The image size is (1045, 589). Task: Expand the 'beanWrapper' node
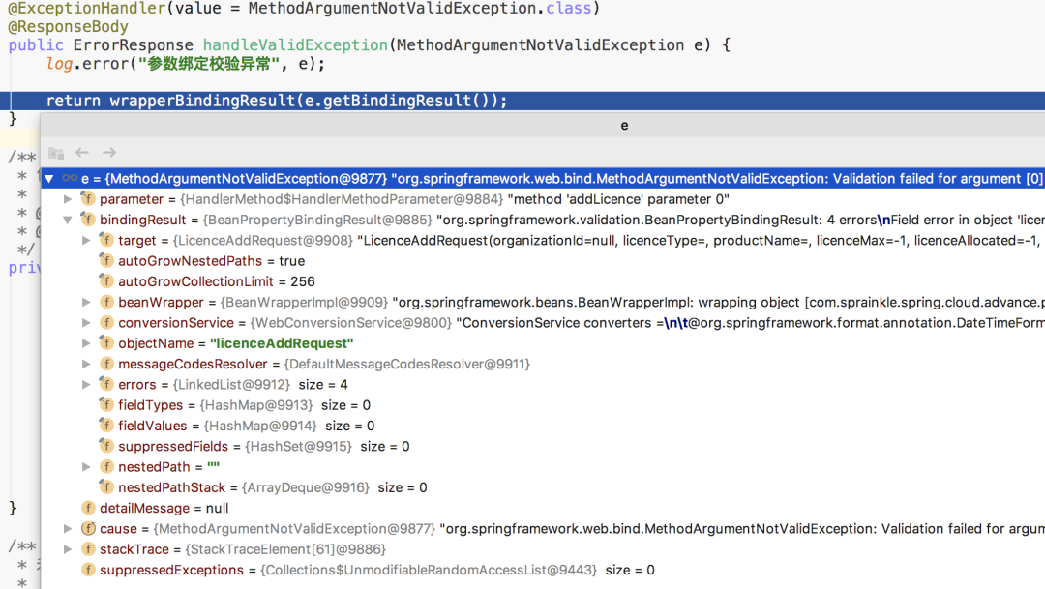(87, 303)
